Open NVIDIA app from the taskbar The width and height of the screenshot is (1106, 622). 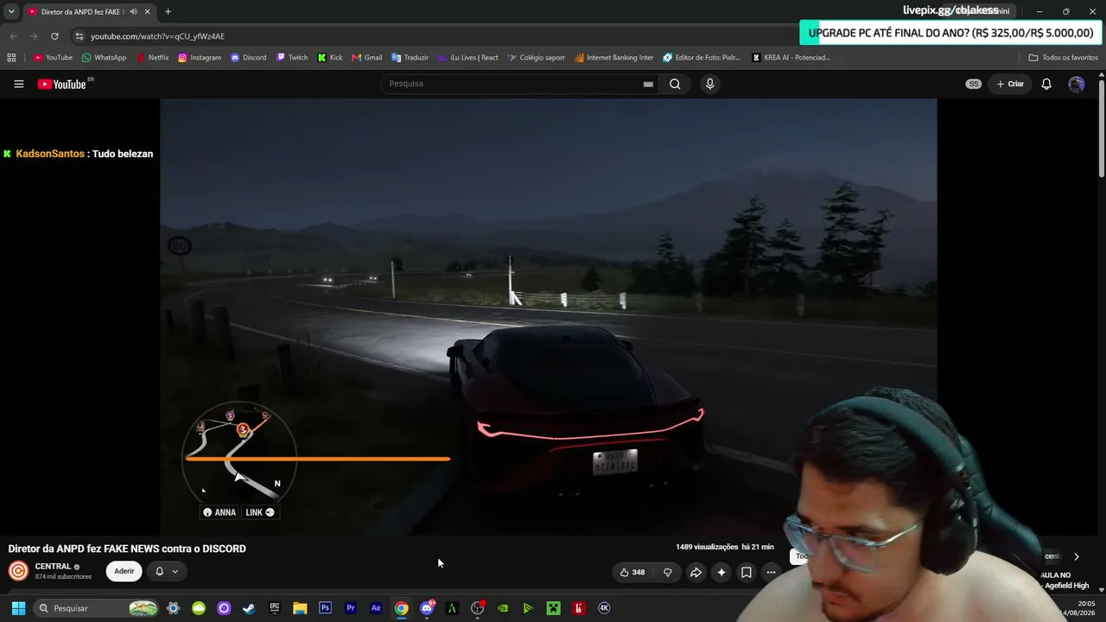pyautogui.click(x=503, y=608)
